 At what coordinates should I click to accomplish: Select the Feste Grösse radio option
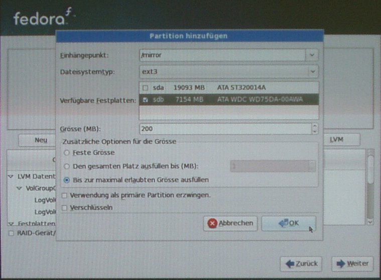click(x=66, y=153)
